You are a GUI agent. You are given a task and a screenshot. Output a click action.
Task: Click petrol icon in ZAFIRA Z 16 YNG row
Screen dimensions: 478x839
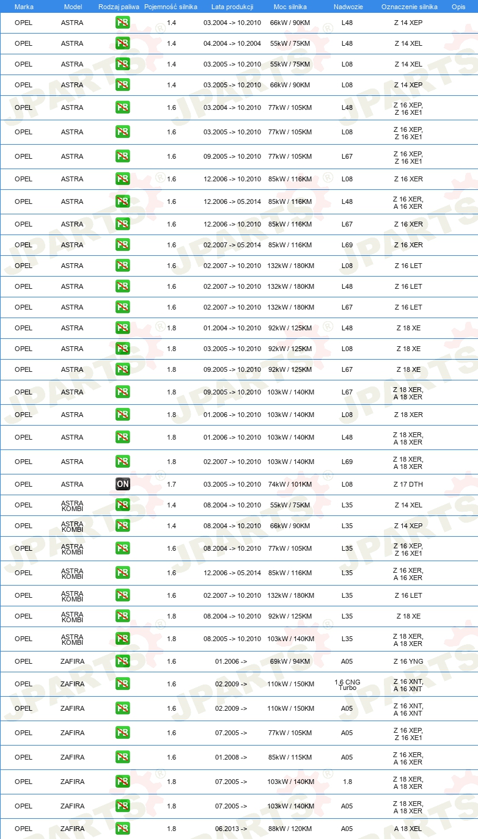pyautogui.click(x=123, y=661)
